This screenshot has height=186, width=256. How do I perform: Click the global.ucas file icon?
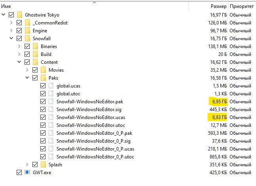click(51, 86)
